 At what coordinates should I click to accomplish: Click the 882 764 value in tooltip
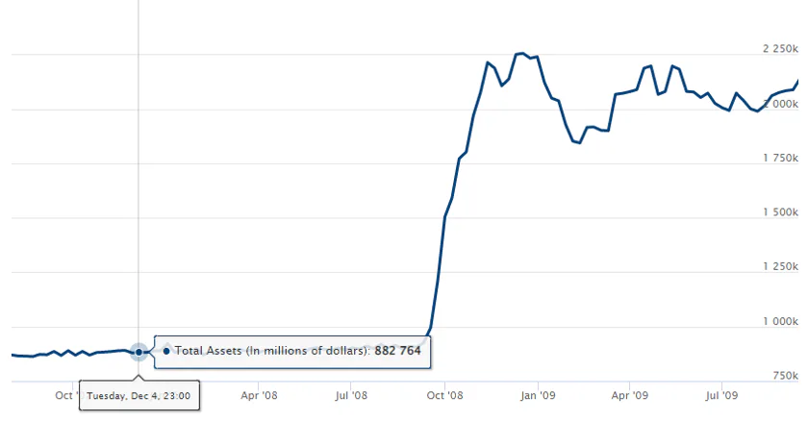397,351
